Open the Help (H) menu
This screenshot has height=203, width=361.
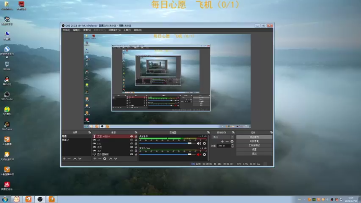[x=138, y=30]
